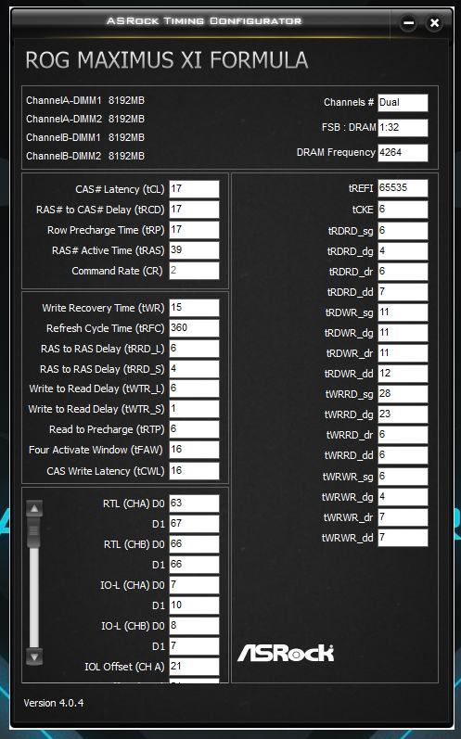This screenshot has height=739, width=461.
Task: Click the Read to Precharge (tRTP) field
Action: point(194,429)
